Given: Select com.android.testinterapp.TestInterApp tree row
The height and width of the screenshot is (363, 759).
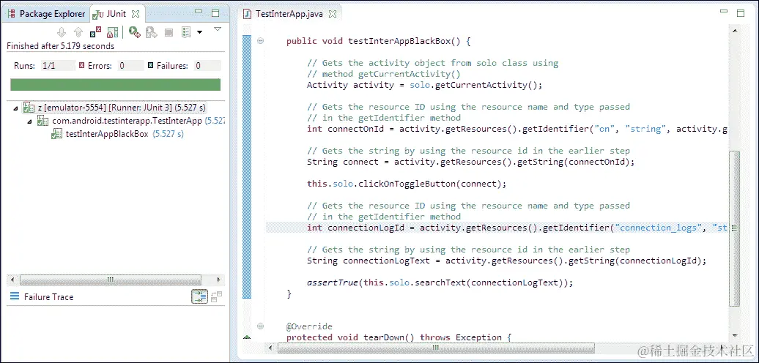Looking at the screenshot, I should tap(130, 121).
